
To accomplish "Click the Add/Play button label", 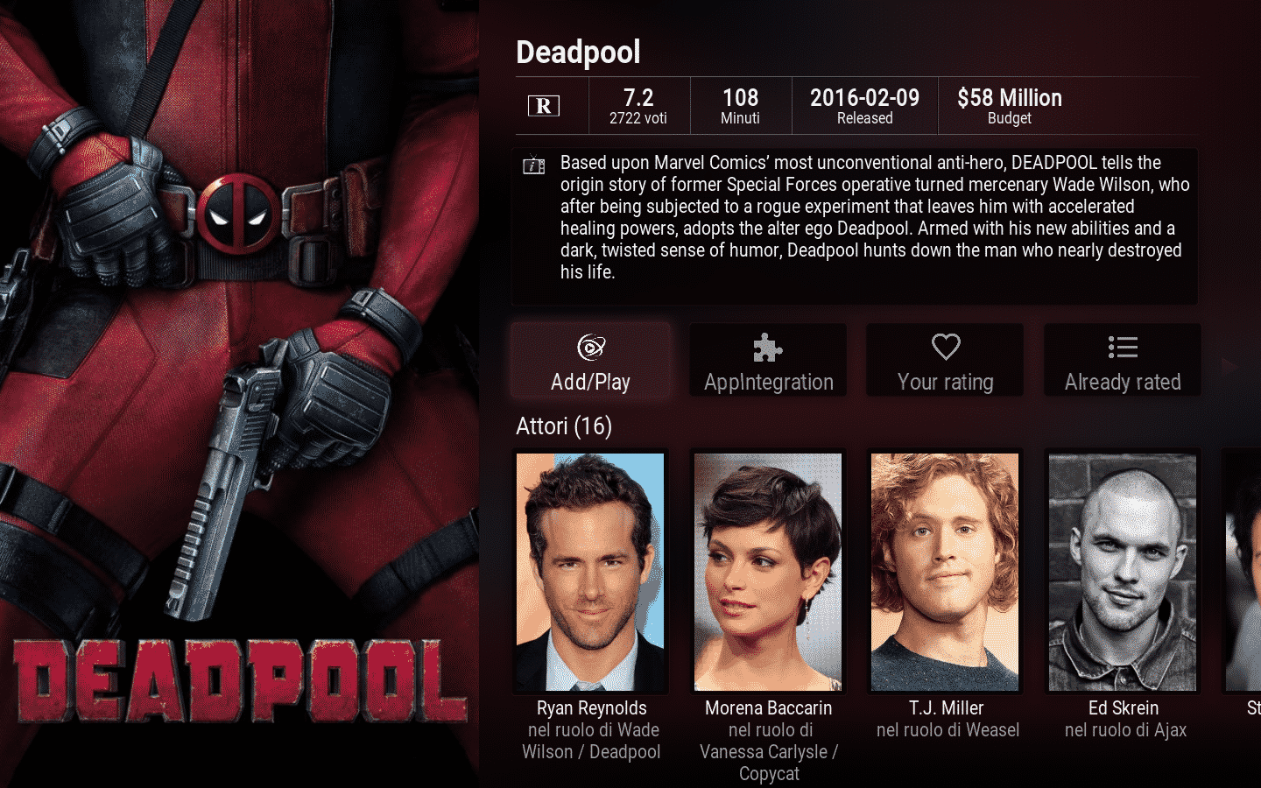I will pyautogui.click(x=591, y=383).
